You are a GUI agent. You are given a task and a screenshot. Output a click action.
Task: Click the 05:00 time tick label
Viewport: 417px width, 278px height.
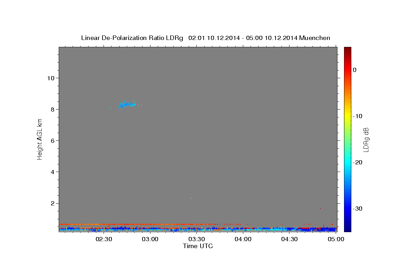336,239
